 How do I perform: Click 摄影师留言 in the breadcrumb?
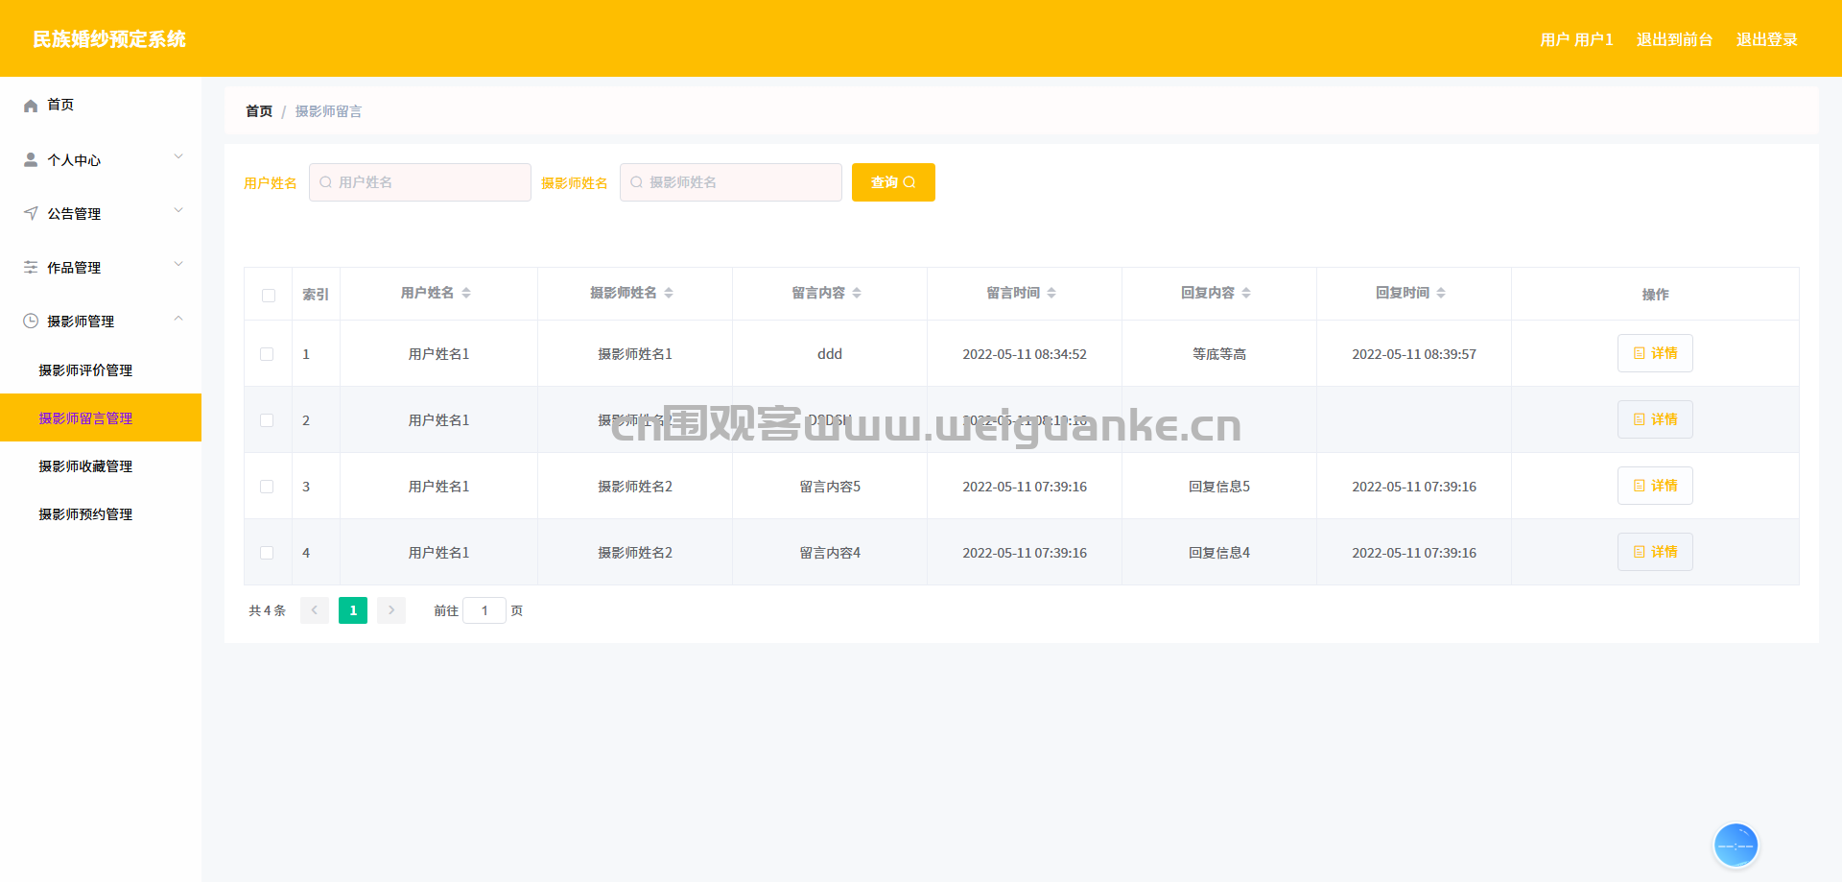tap(328, 111)
